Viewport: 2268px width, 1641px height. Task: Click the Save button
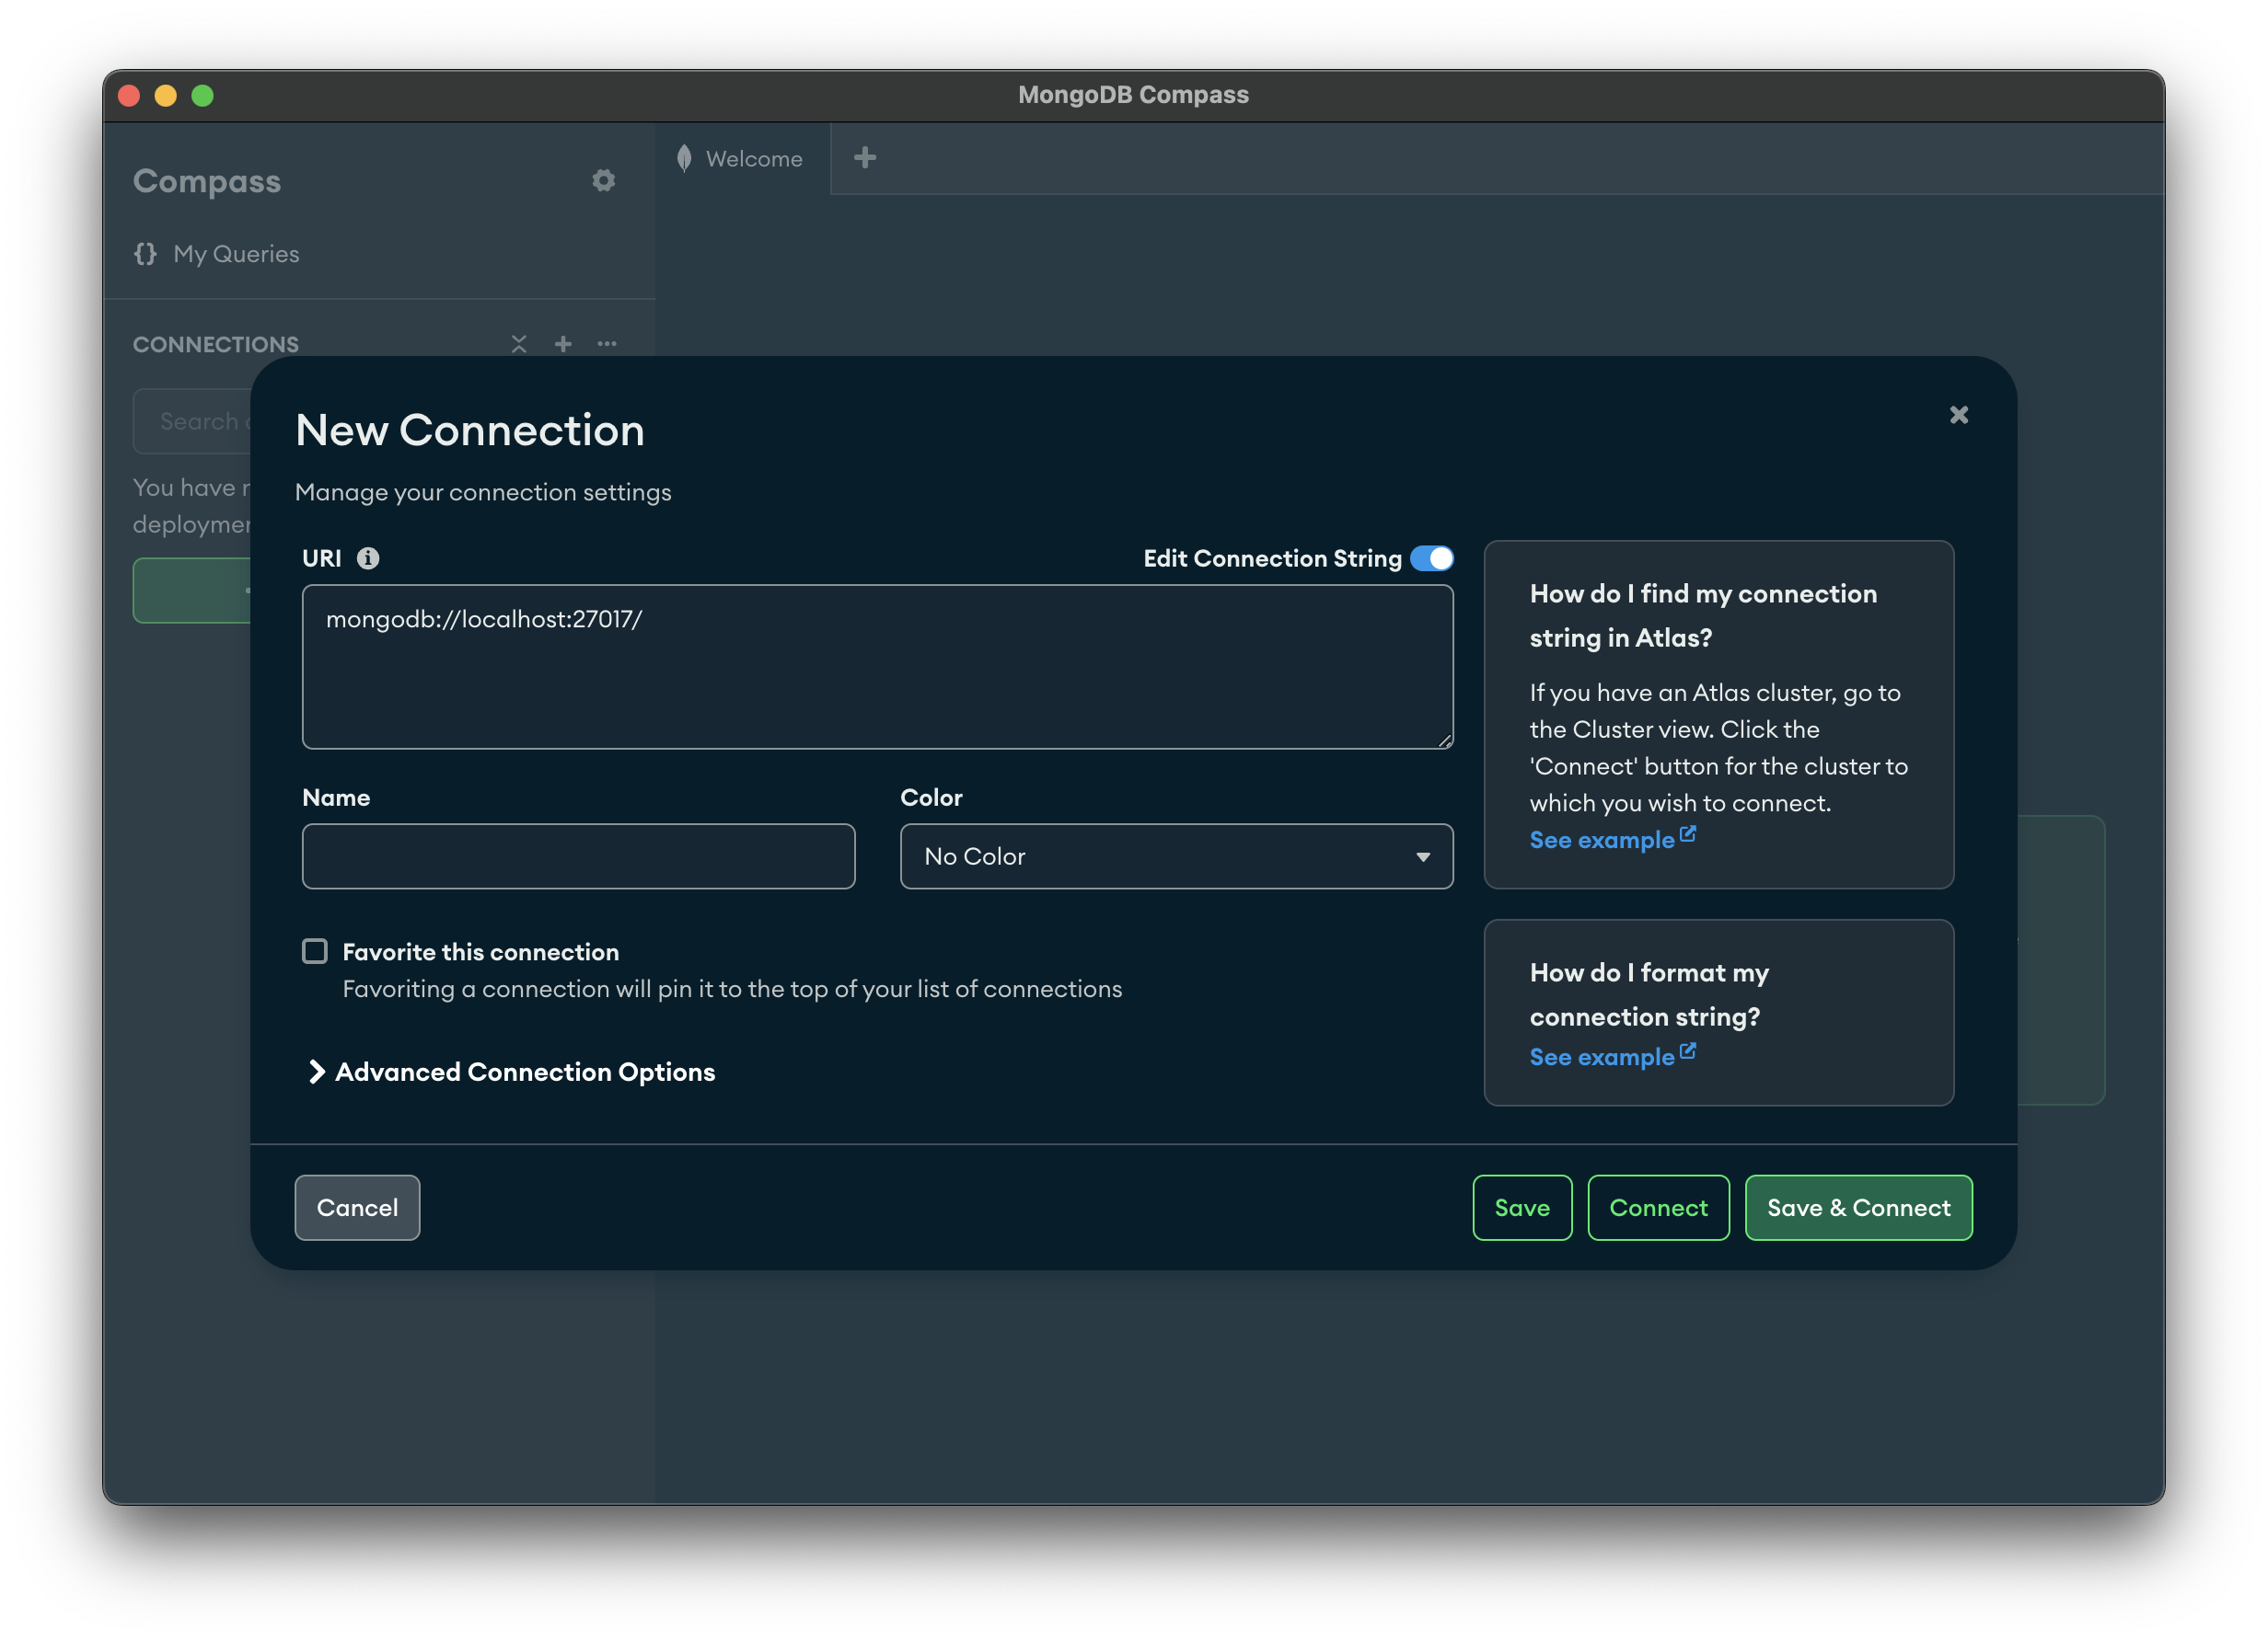tap(1522, 1207)
